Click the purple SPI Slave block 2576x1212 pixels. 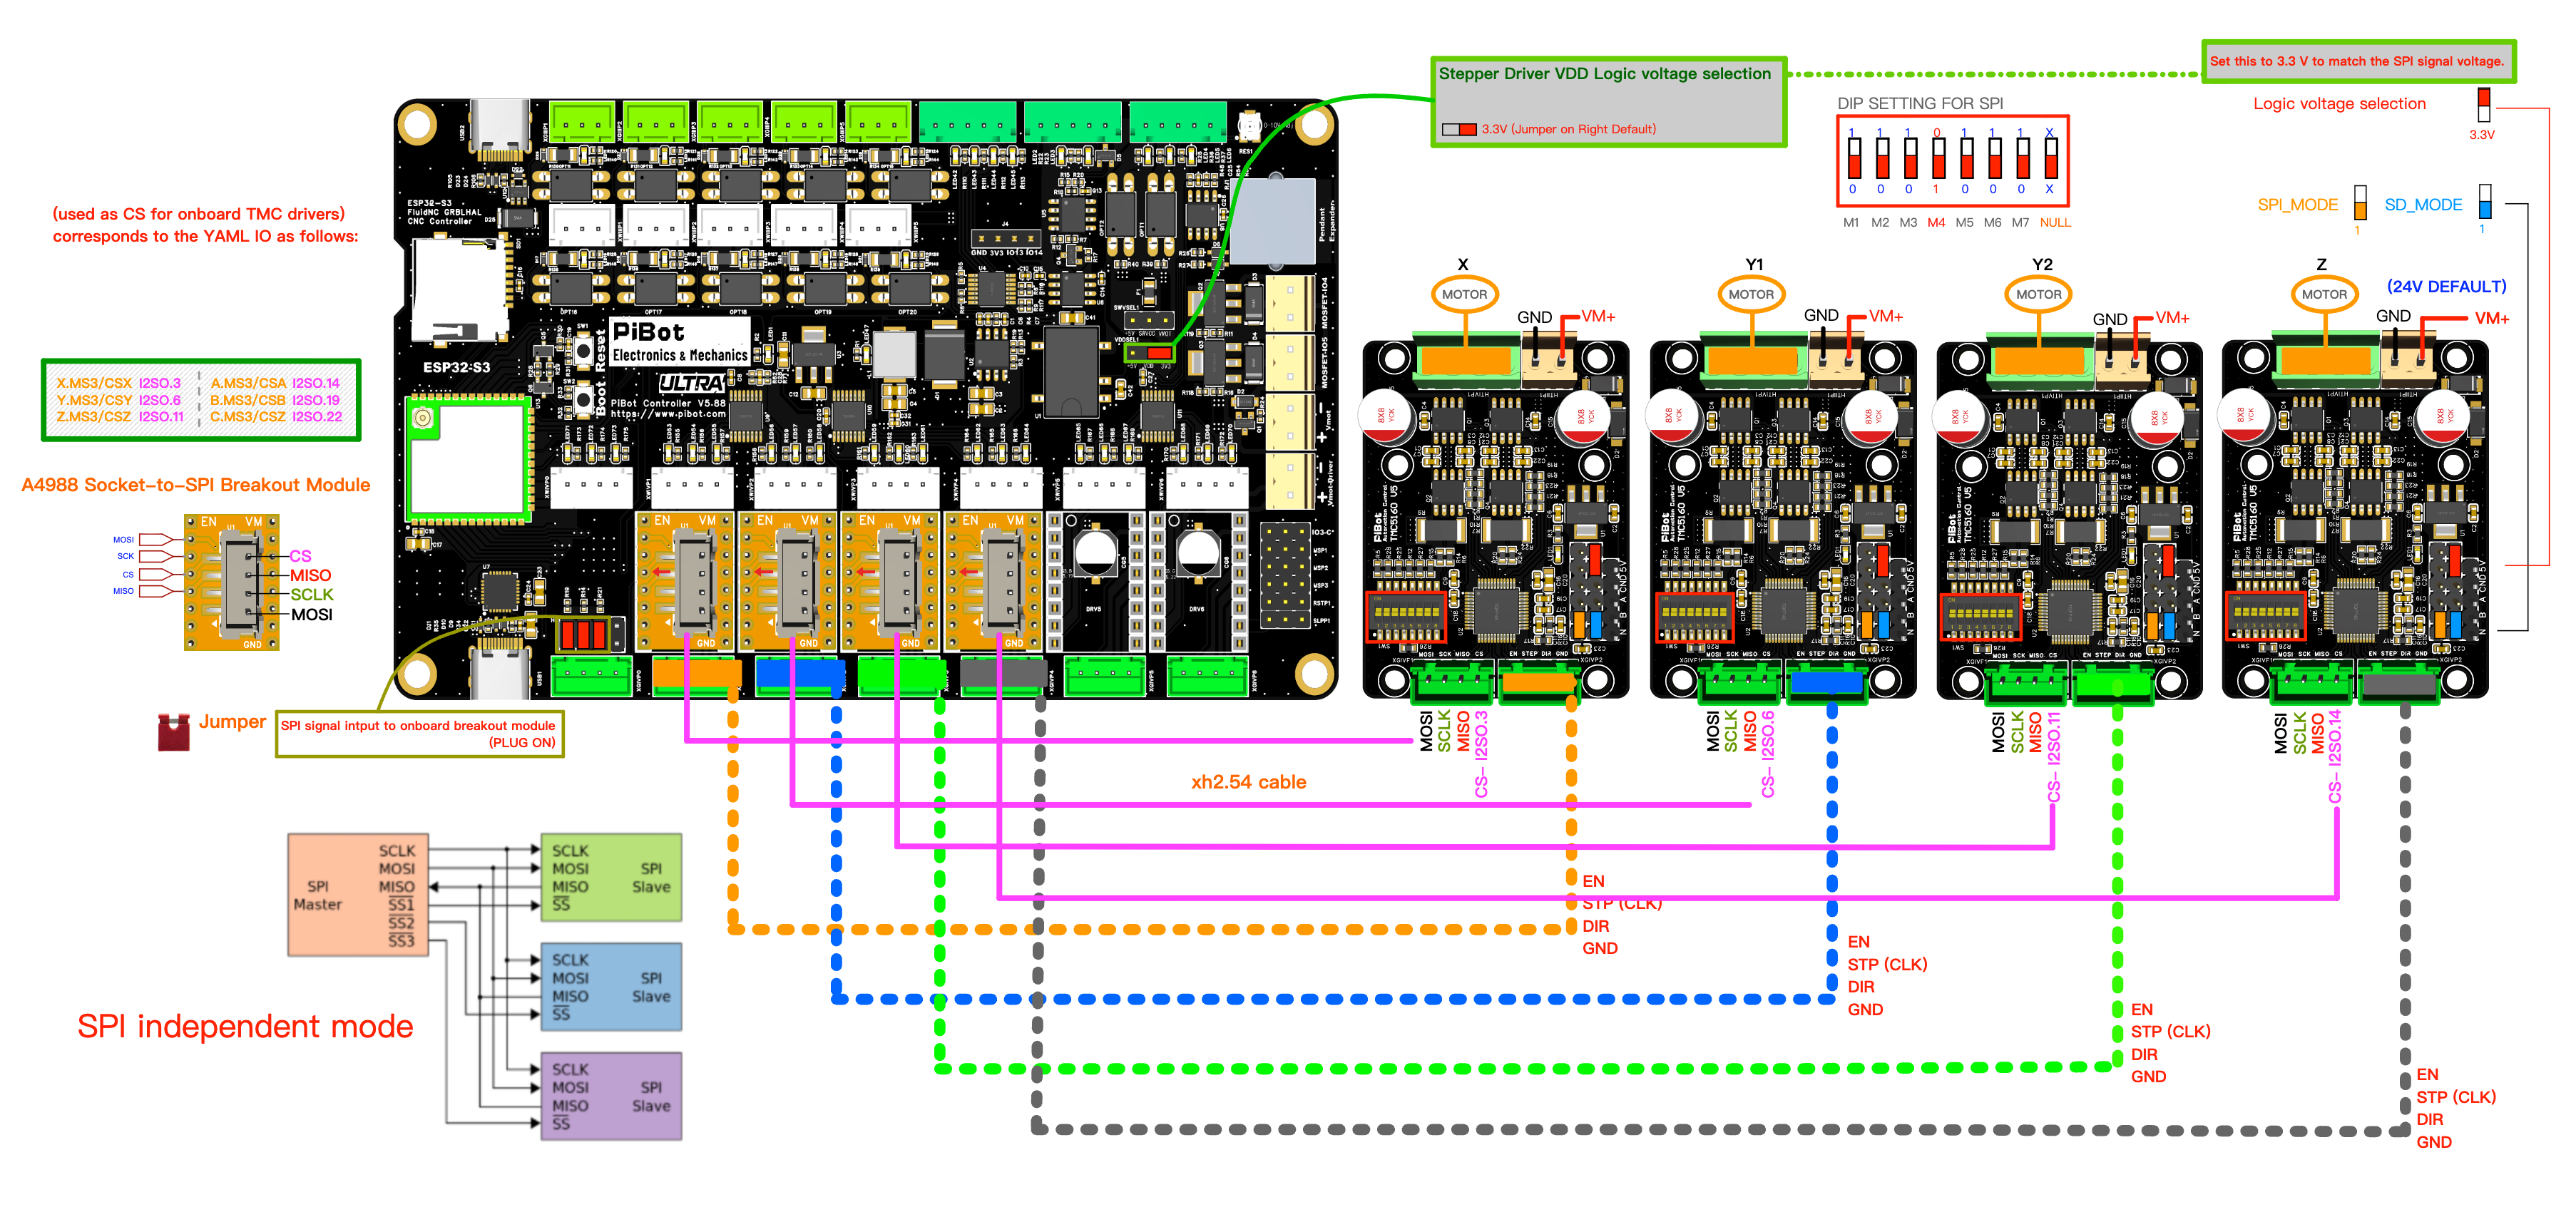[x=611, y=1095]
